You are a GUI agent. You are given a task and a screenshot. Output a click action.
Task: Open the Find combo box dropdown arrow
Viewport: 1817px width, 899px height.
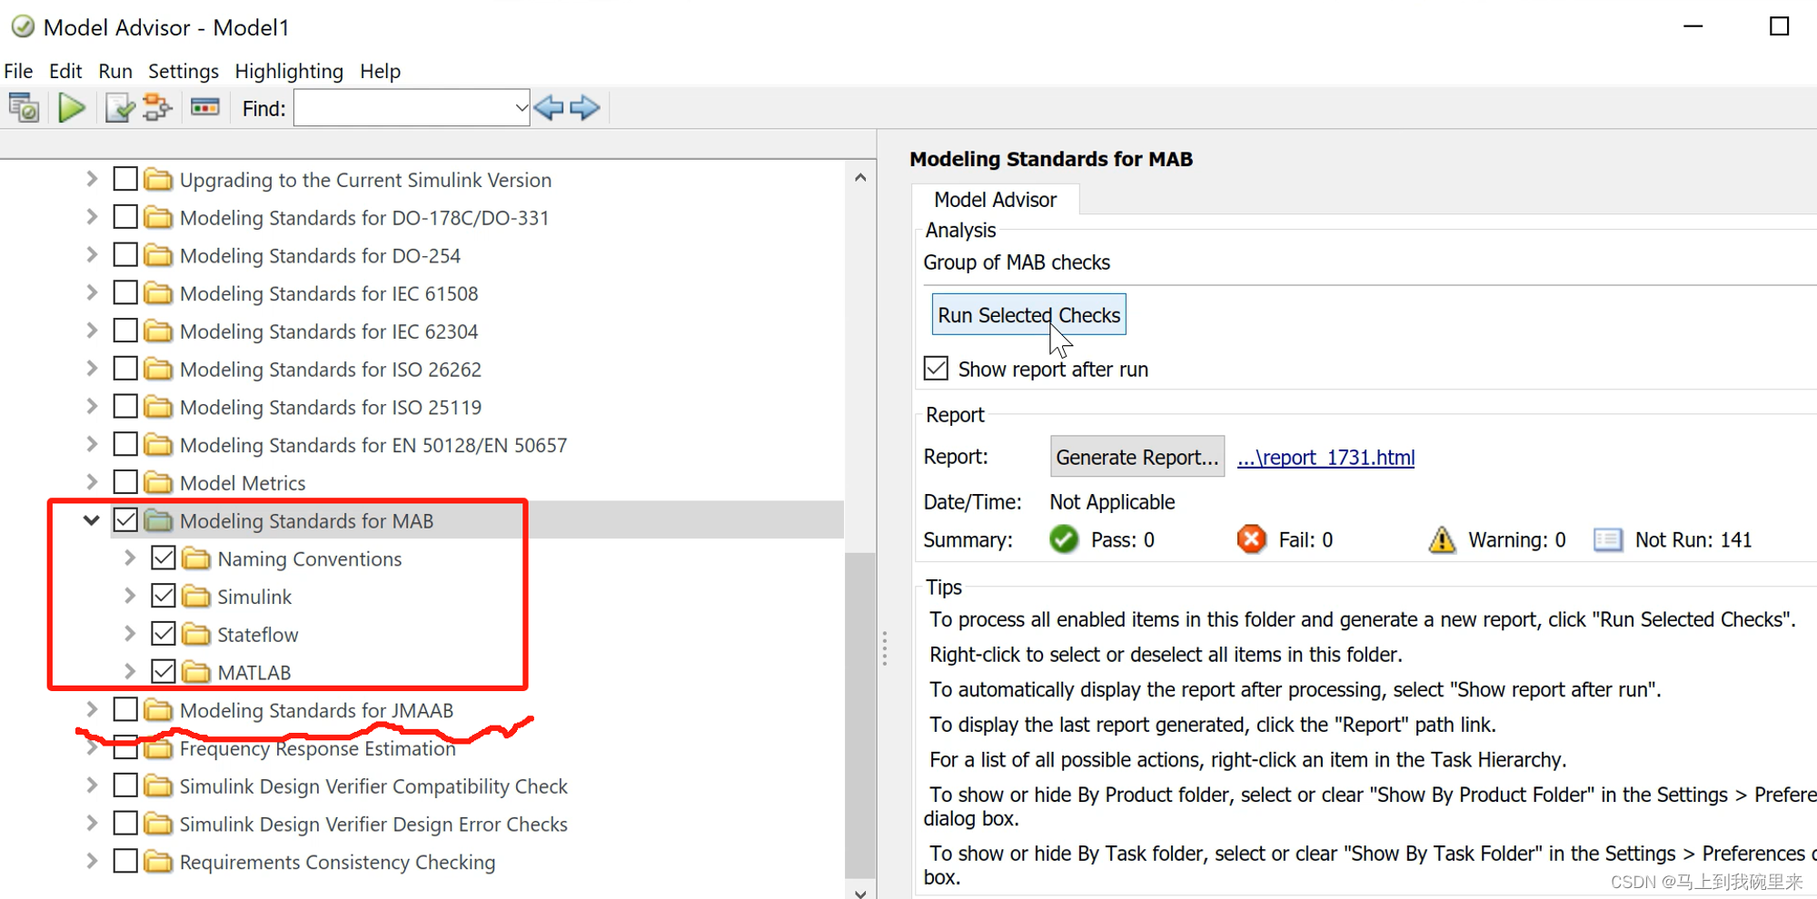click(x=521, y=108)
